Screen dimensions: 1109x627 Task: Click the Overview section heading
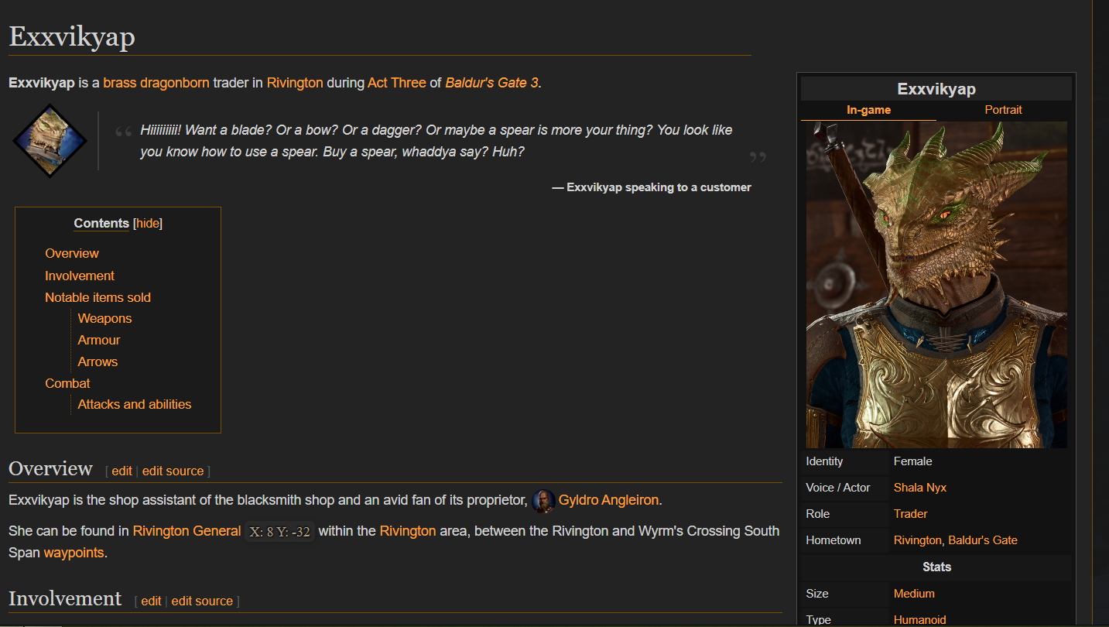point(50,468)
